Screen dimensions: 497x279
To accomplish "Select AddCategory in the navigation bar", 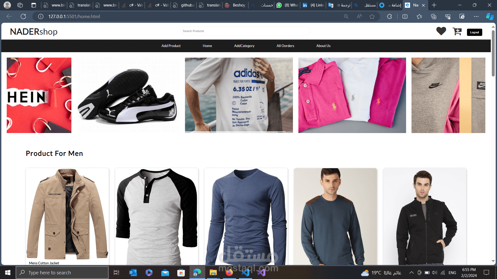I will pos(244,46).
